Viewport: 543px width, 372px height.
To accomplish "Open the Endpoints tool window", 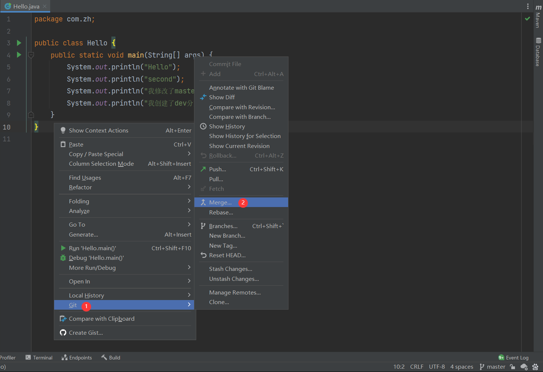I will pos(77,358).
